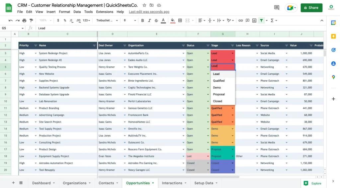This screenshot has width=340, height=188.
Task: Open the borders tool
Action: [180, 20]
